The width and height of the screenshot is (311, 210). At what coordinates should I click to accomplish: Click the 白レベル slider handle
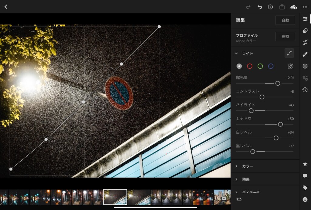tap(276, 138)
